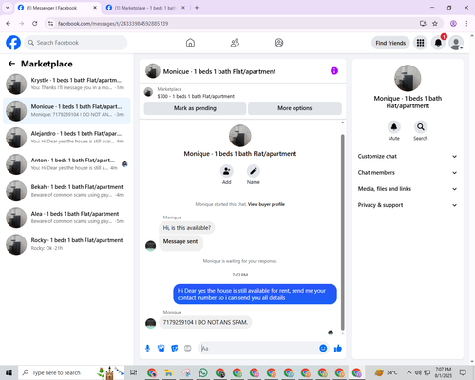This screenshot has height=380, width=475.
Task: Open File Explorer from the taskbar
Action: point(168,372)
